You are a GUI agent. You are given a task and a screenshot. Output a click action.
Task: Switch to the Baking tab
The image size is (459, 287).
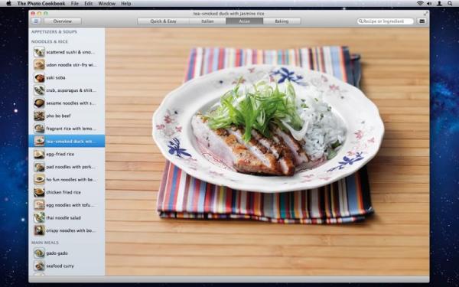coord(282,21)
